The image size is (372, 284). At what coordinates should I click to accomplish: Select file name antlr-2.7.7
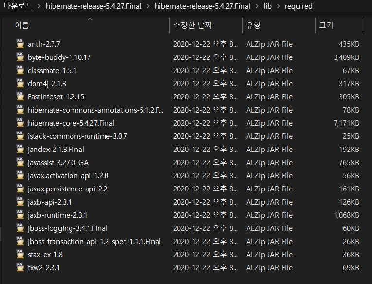point(44,44)
